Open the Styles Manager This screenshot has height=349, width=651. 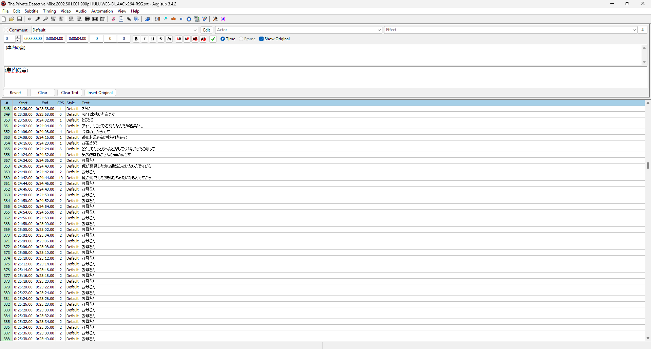click(113, 19)
